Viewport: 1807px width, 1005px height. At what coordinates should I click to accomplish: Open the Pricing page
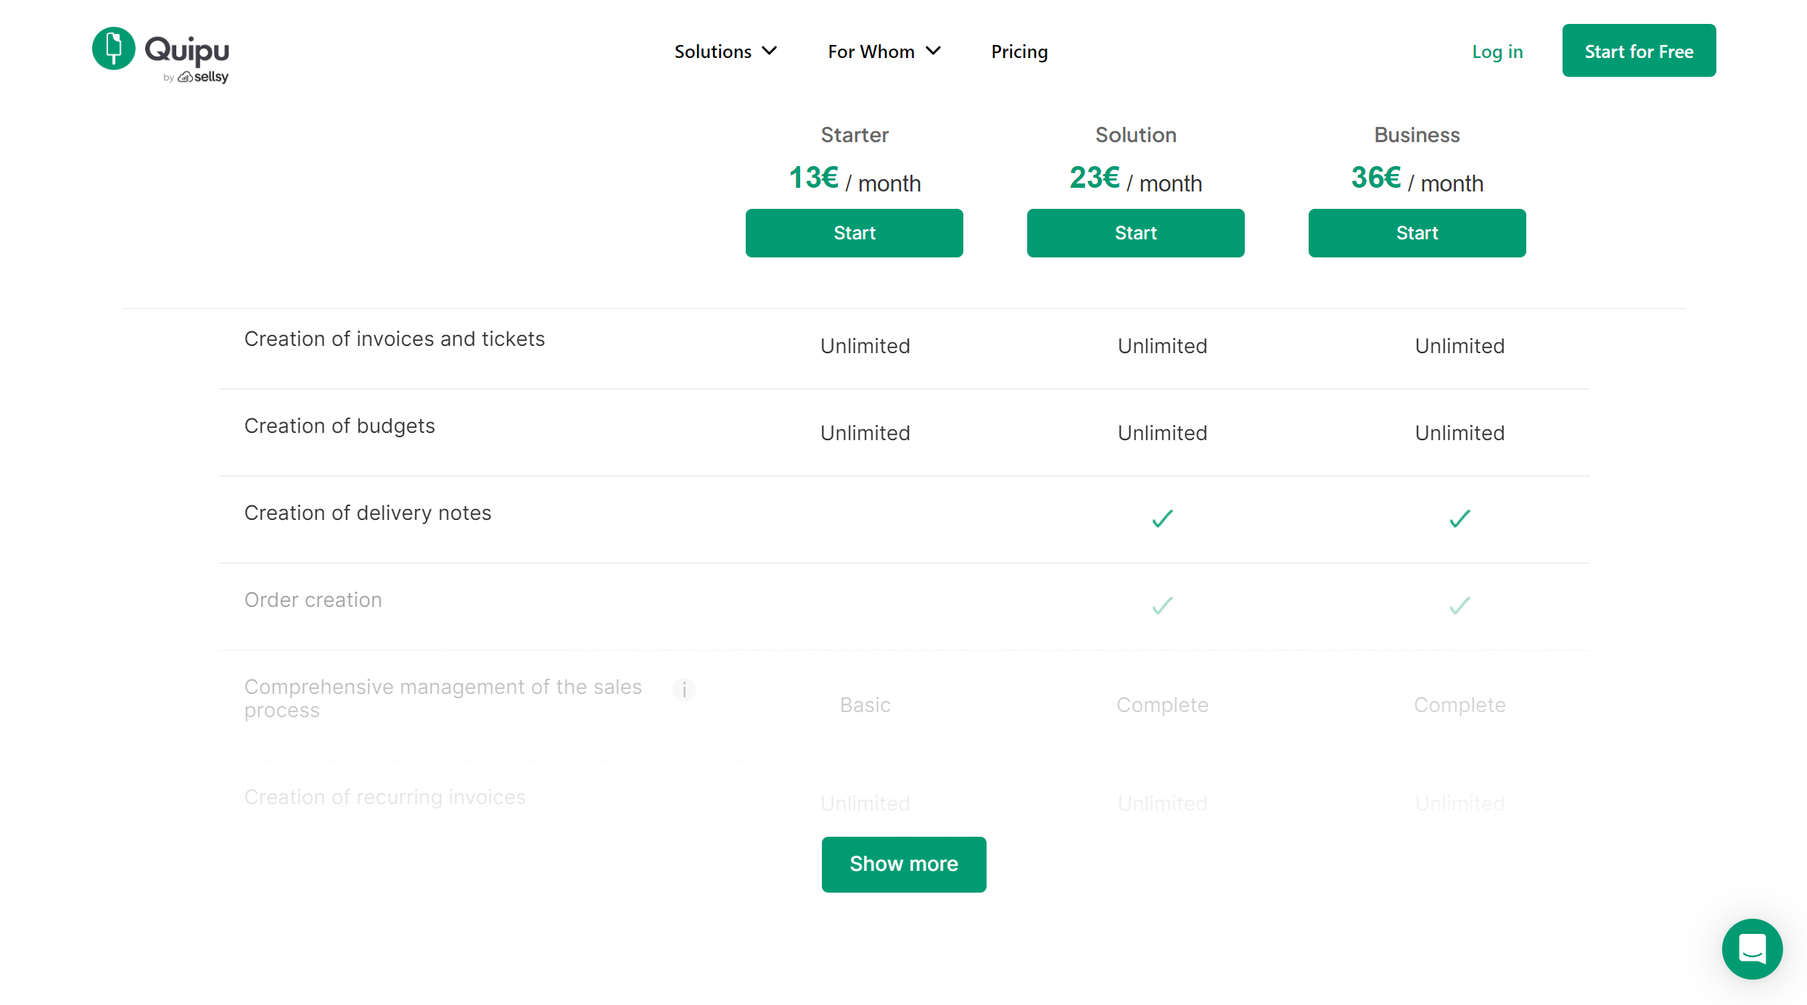[x=1019, y=51]
